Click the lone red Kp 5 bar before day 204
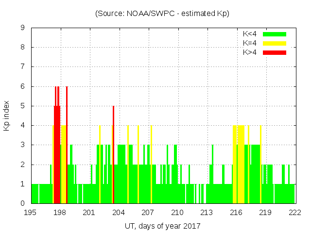 (113, 155)
